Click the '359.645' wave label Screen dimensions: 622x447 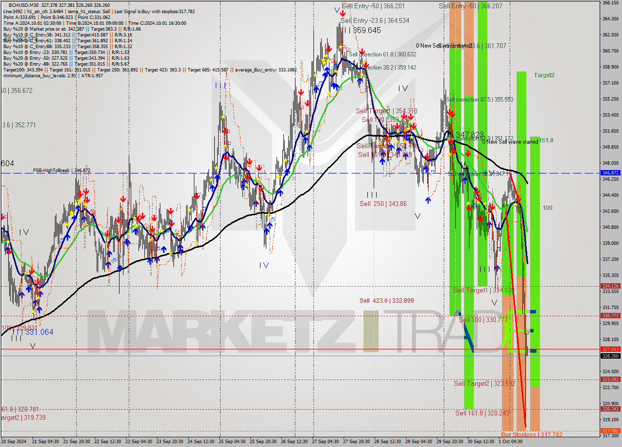pyautogui.click(x=366, y=30)
